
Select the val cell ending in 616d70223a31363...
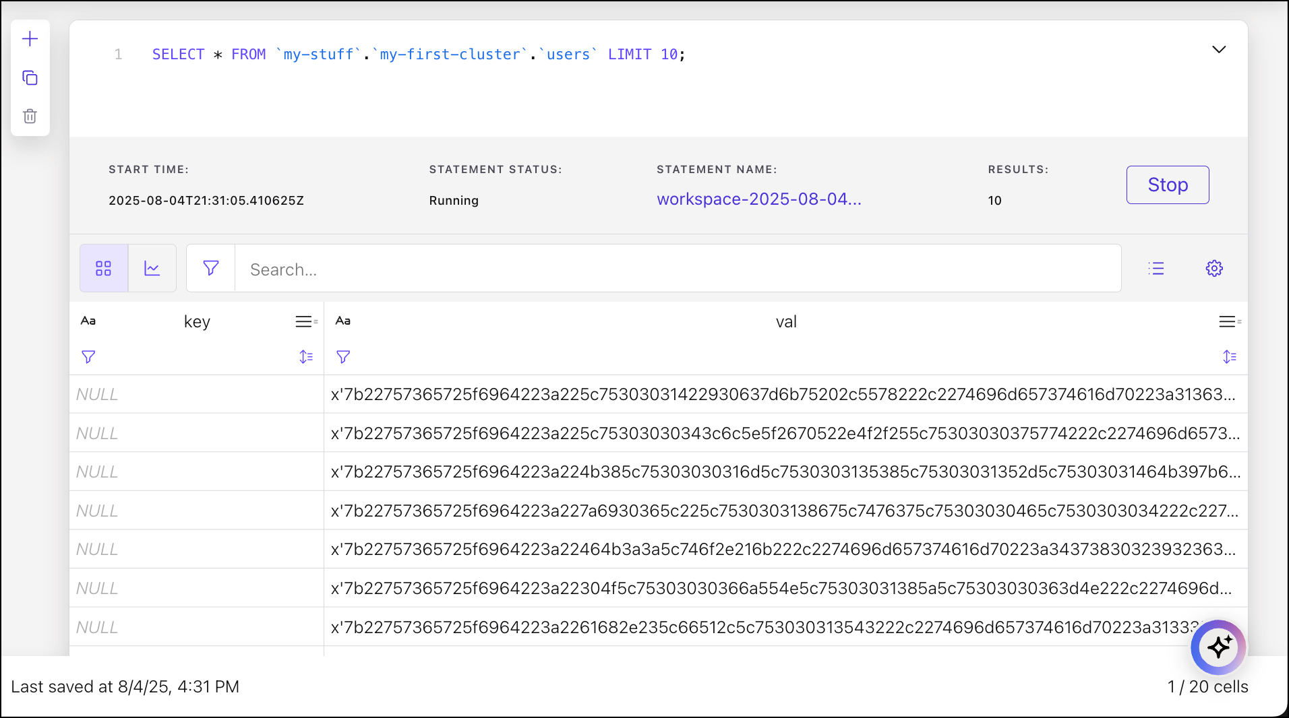pyautogui.click(x=785, y=394)
